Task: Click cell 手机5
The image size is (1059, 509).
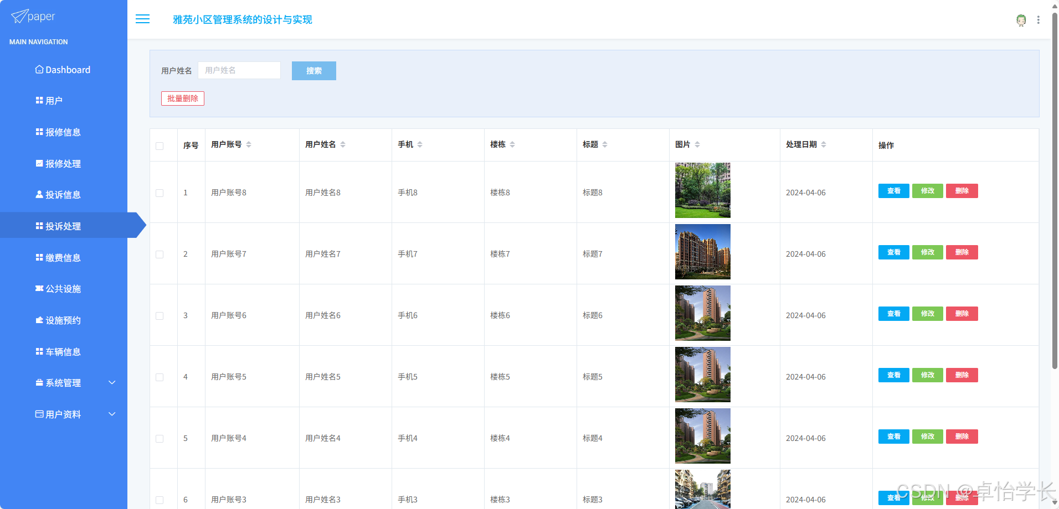Action: (x=408, y=377)
